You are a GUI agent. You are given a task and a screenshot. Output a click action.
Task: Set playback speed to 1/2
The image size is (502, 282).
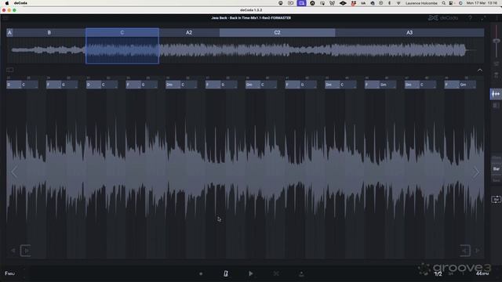point(438,273)
